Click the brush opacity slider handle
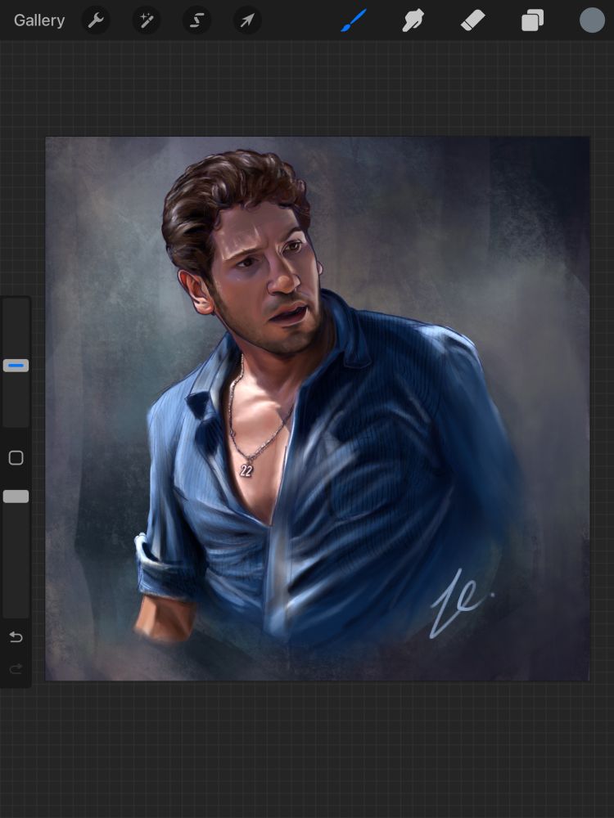The image size is (614, 818). [x=16, y=497]
